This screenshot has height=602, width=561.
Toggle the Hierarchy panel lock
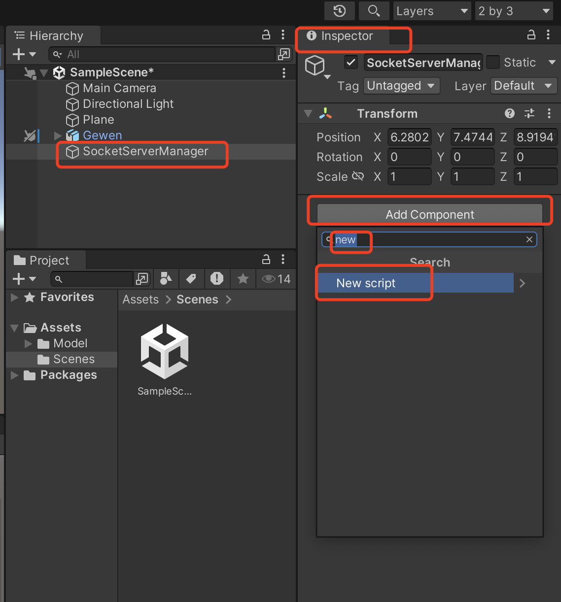pos(266,34)
